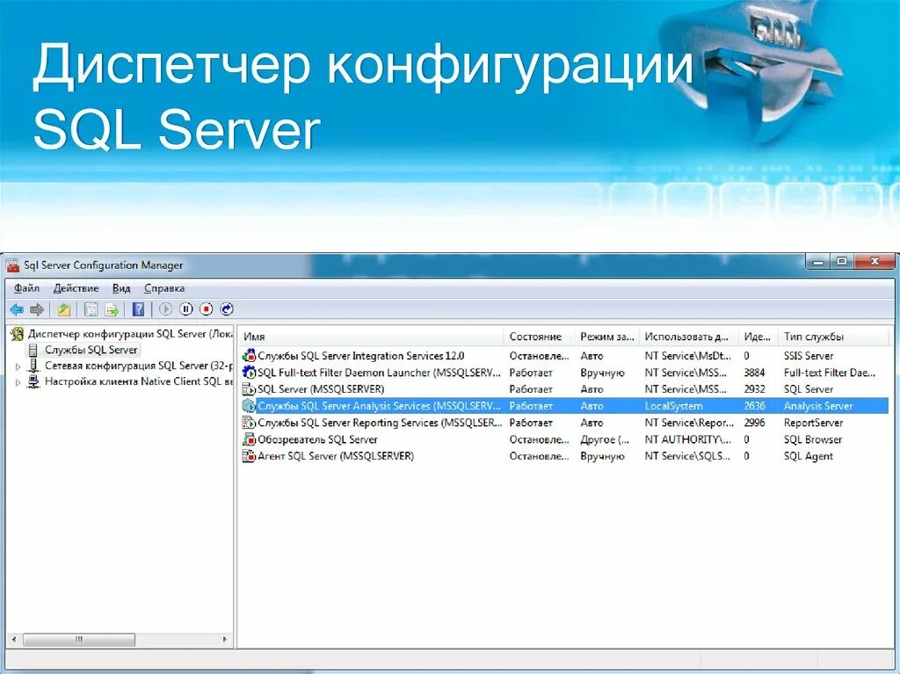Sort by the Использовать д... column header
900x674 pixels.
688,337
